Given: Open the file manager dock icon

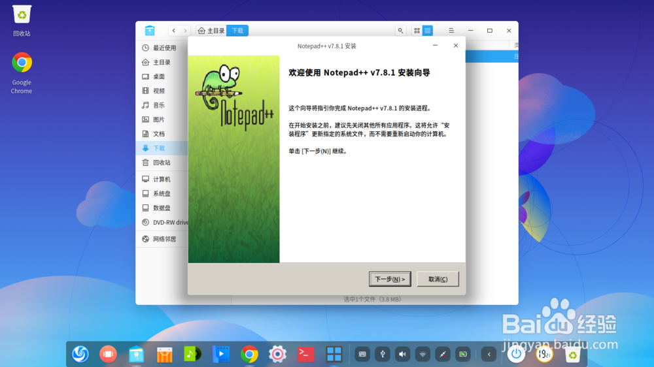Looking at the screenshot, I should click(x=137, y=354).
